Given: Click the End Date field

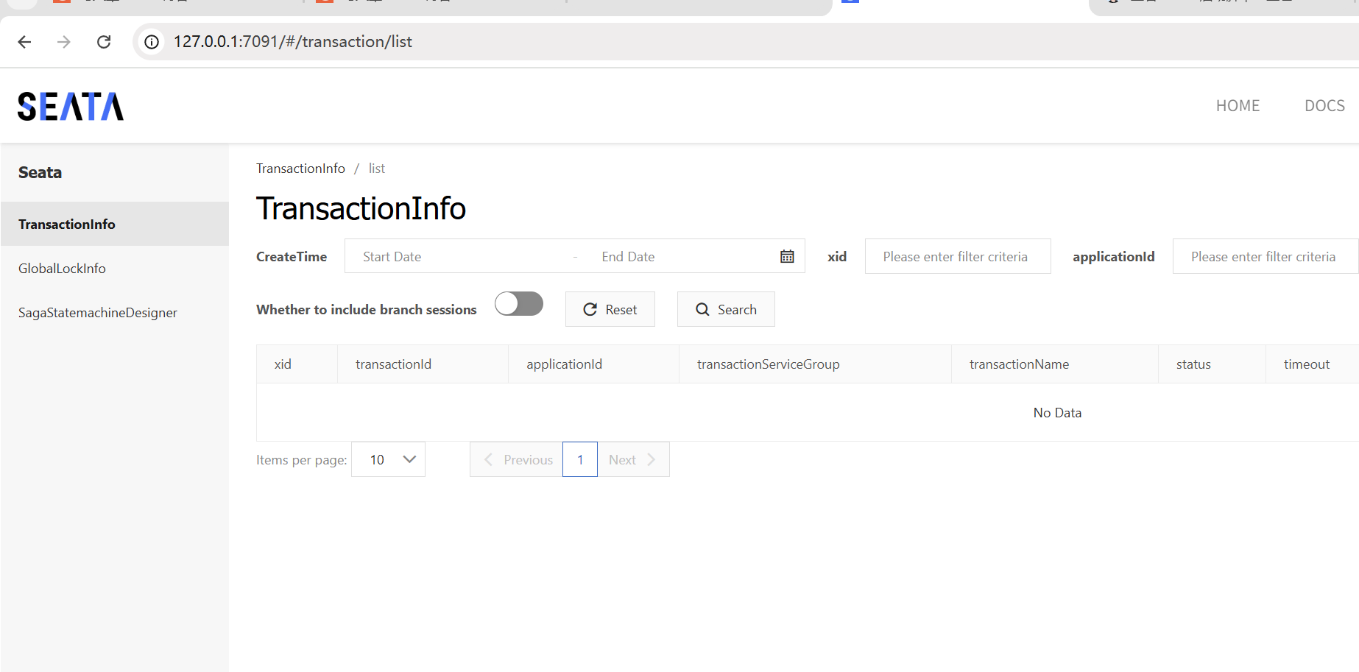Looking at the screenshot, I should tap(677, 257).
